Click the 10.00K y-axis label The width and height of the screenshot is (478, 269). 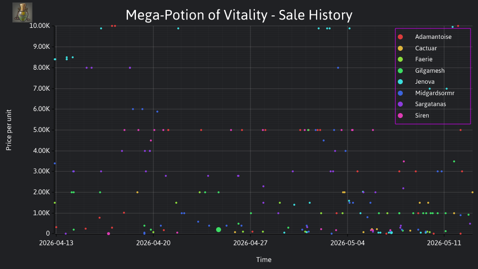[40, 26]
